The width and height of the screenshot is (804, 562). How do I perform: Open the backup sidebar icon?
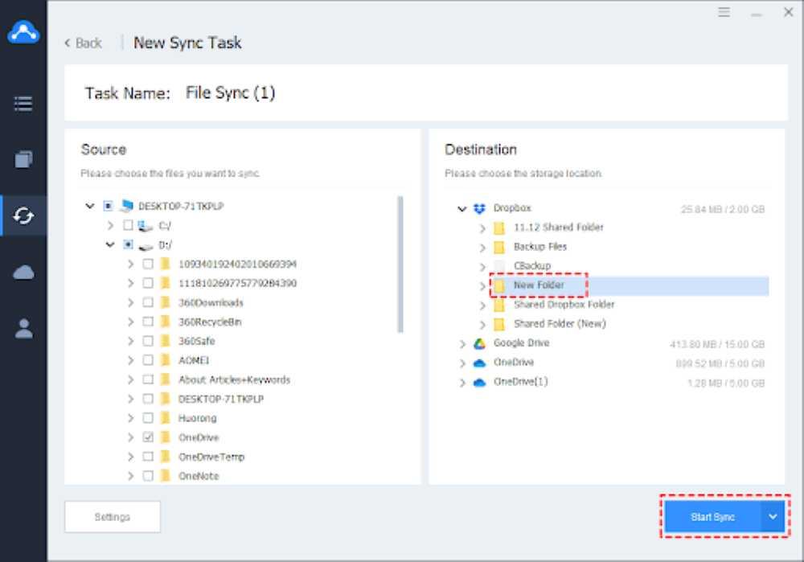point(23,159)
